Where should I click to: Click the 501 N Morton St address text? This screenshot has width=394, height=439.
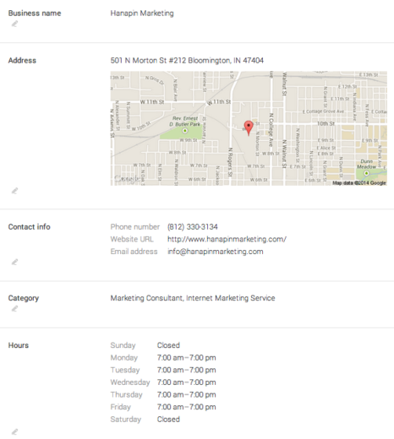point(187,61)
